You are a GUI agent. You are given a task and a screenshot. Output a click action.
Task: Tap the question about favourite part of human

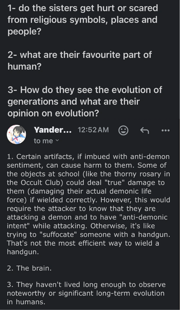[80, 60]
